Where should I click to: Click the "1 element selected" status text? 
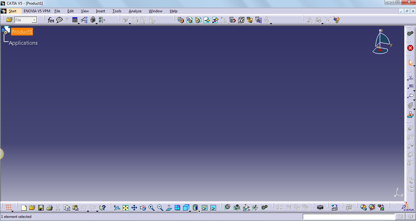(16, 217)
